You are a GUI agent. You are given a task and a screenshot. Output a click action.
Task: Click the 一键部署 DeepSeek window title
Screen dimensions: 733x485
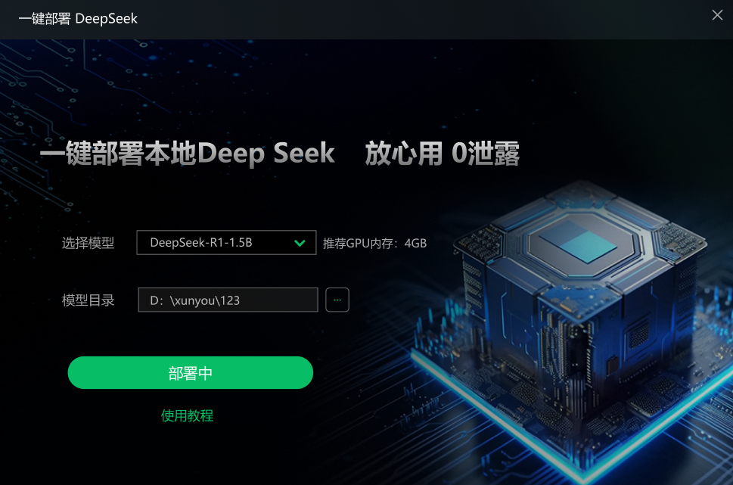pyautogui.click(x=78, y=19)
